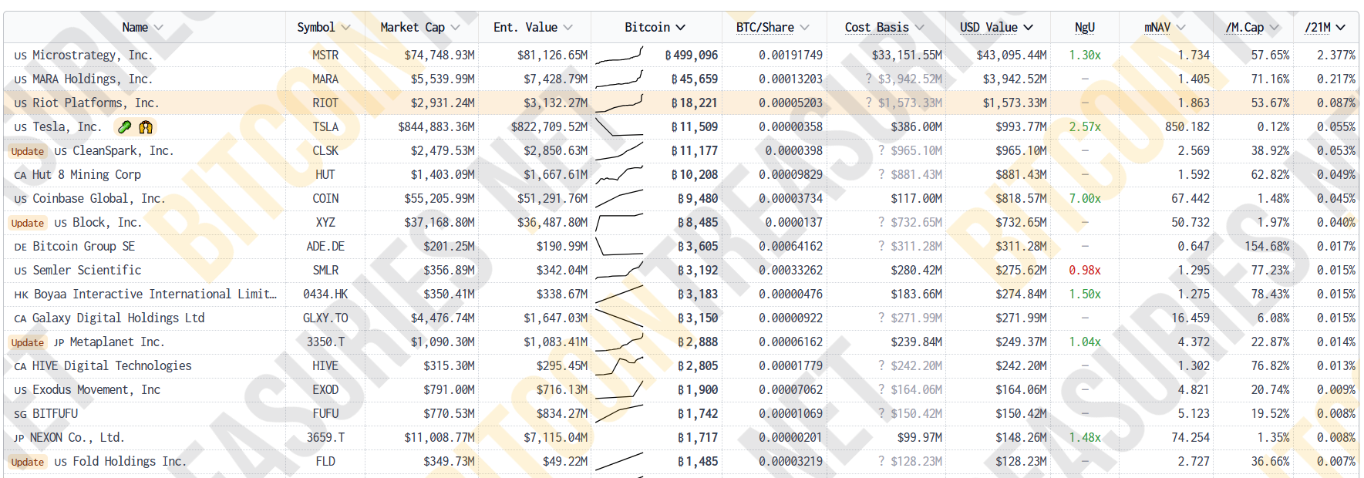Open the Tesla bitcoin sparkline chart
The image size is (1364, 478).
(619, 126)
